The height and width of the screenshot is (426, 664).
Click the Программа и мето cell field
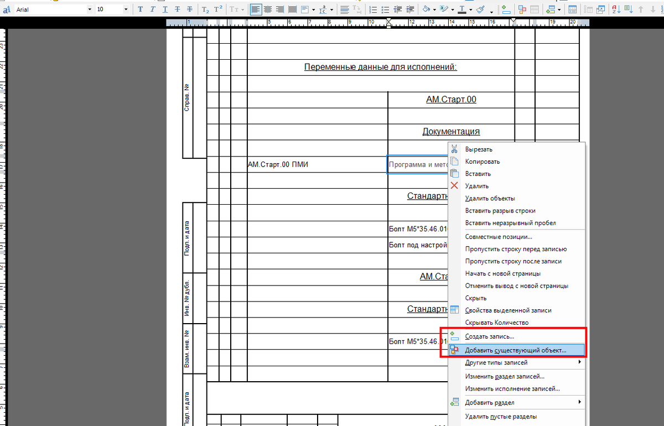click(x=418, y=164)
